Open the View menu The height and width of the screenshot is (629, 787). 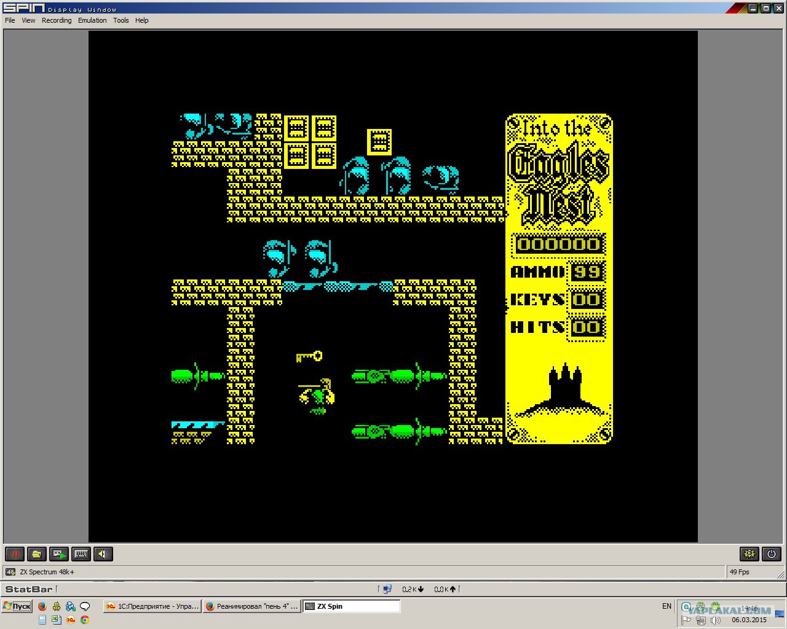[28, 20]
